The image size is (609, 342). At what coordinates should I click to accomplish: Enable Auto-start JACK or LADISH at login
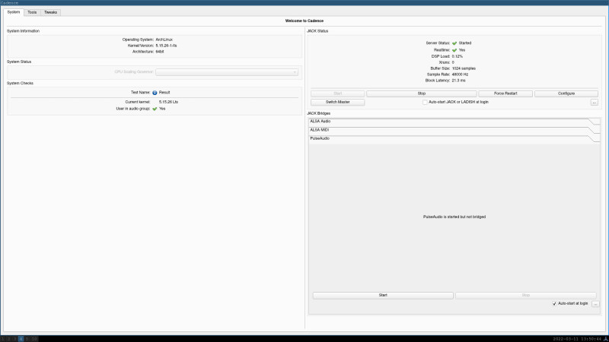[425, 103]
